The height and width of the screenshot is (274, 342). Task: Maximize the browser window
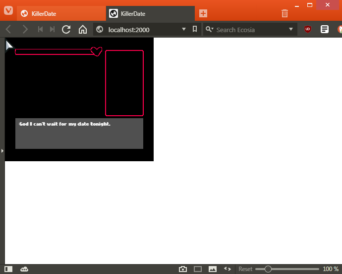pos(310,5)
